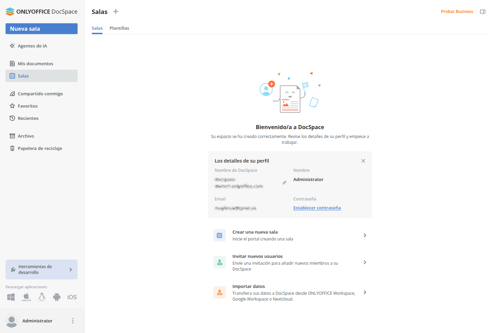The image size is (494, 333).
Task: Download the macOS desktop app
Action: [26, 297]
